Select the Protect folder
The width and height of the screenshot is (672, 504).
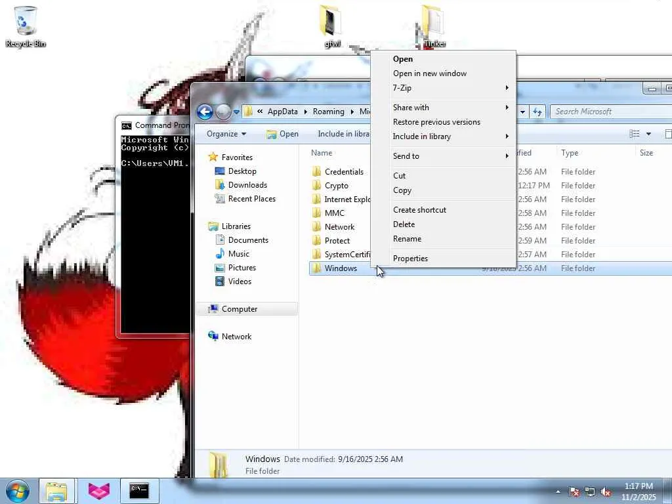[331, 240]
